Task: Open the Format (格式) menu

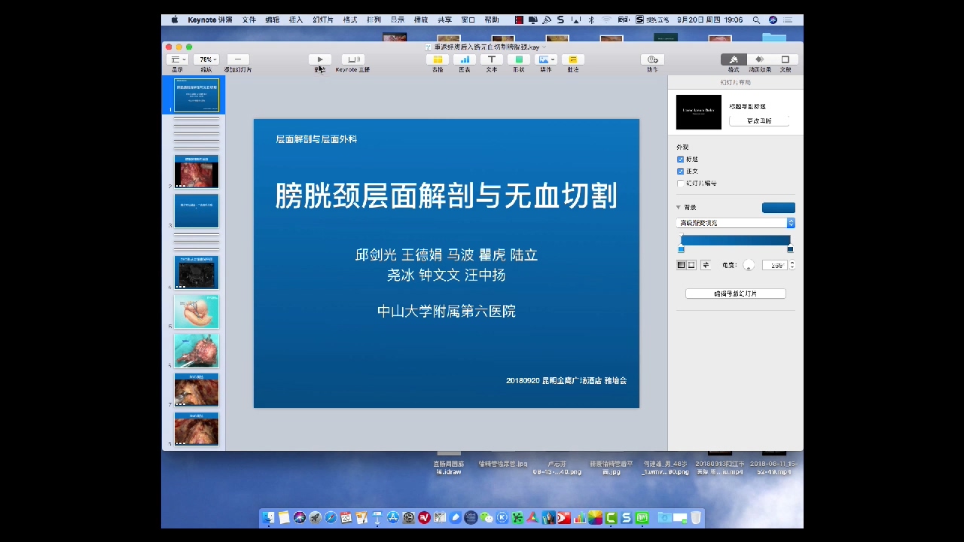Action: click(350, 20)
